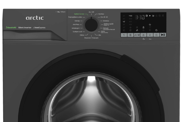
Task: Click the remaining time digits on display
Action: pos(140,17)
